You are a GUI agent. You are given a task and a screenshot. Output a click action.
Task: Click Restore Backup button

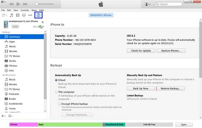170,88
